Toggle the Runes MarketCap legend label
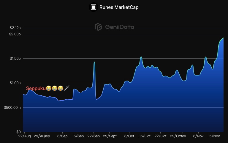 point(119,7)
